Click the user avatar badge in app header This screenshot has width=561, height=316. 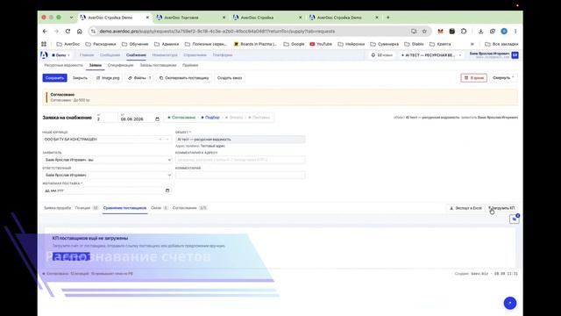pos(515,55)
